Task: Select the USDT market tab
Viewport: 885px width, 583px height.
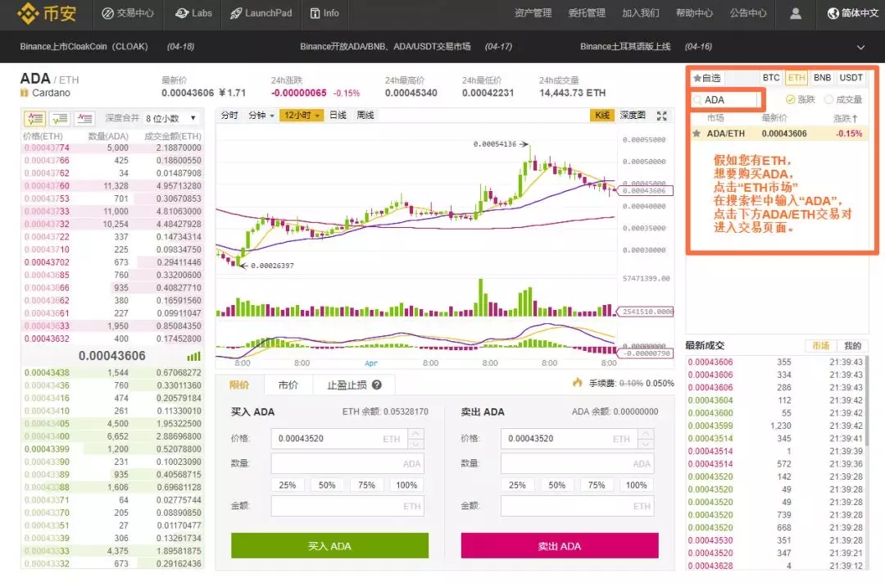Action: click(851, 78)
